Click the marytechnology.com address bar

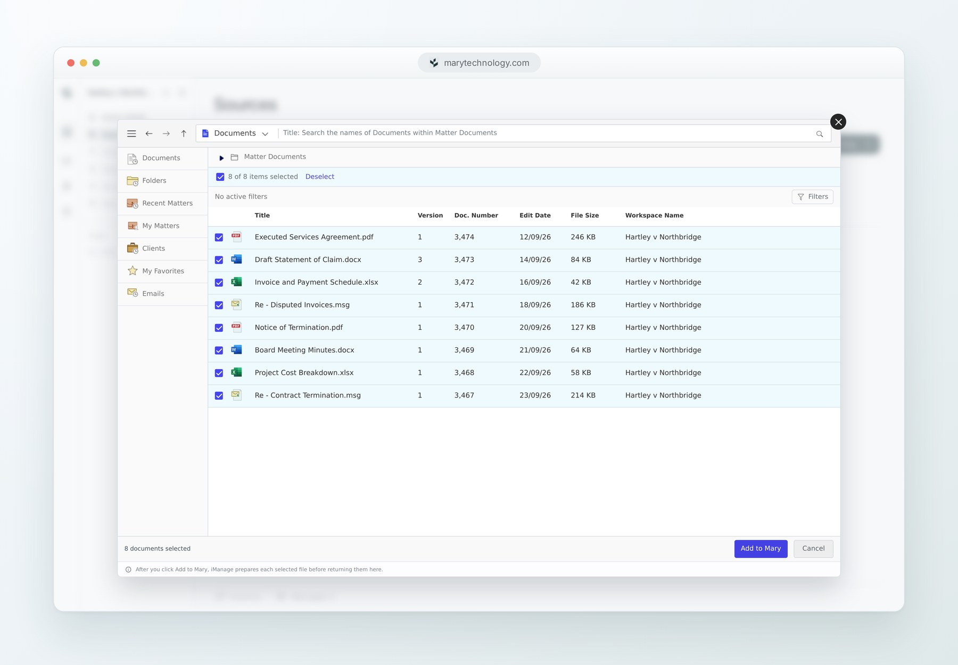tap(479, 63)
